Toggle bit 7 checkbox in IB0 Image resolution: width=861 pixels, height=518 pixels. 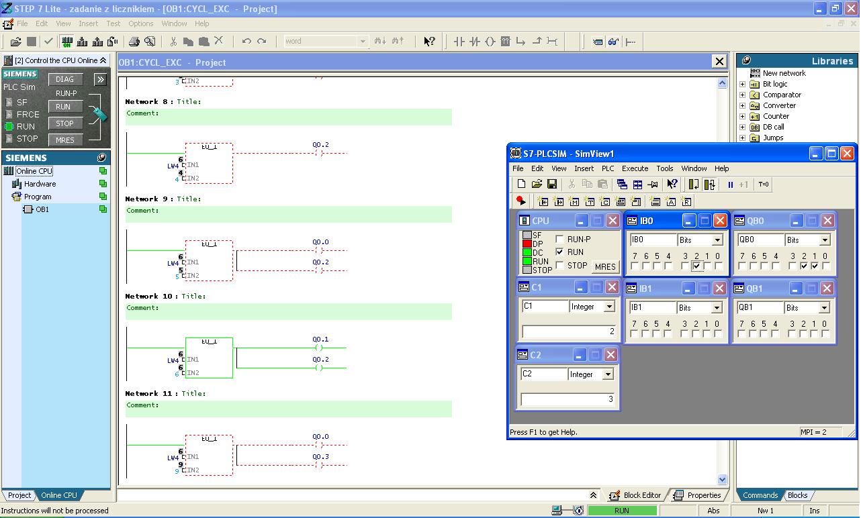tap(635, 266)
